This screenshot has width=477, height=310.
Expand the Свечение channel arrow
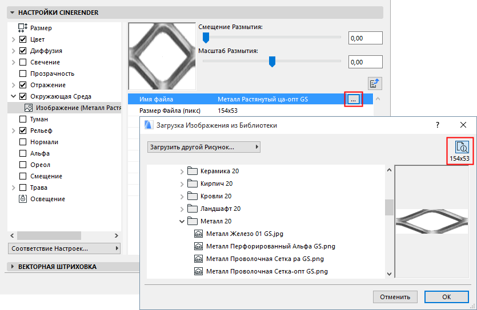(x=13, y=62)
